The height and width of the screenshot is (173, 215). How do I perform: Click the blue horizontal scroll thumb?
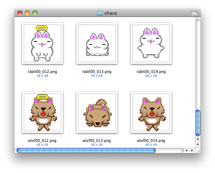pyautogui.click(x=86, y=151)
